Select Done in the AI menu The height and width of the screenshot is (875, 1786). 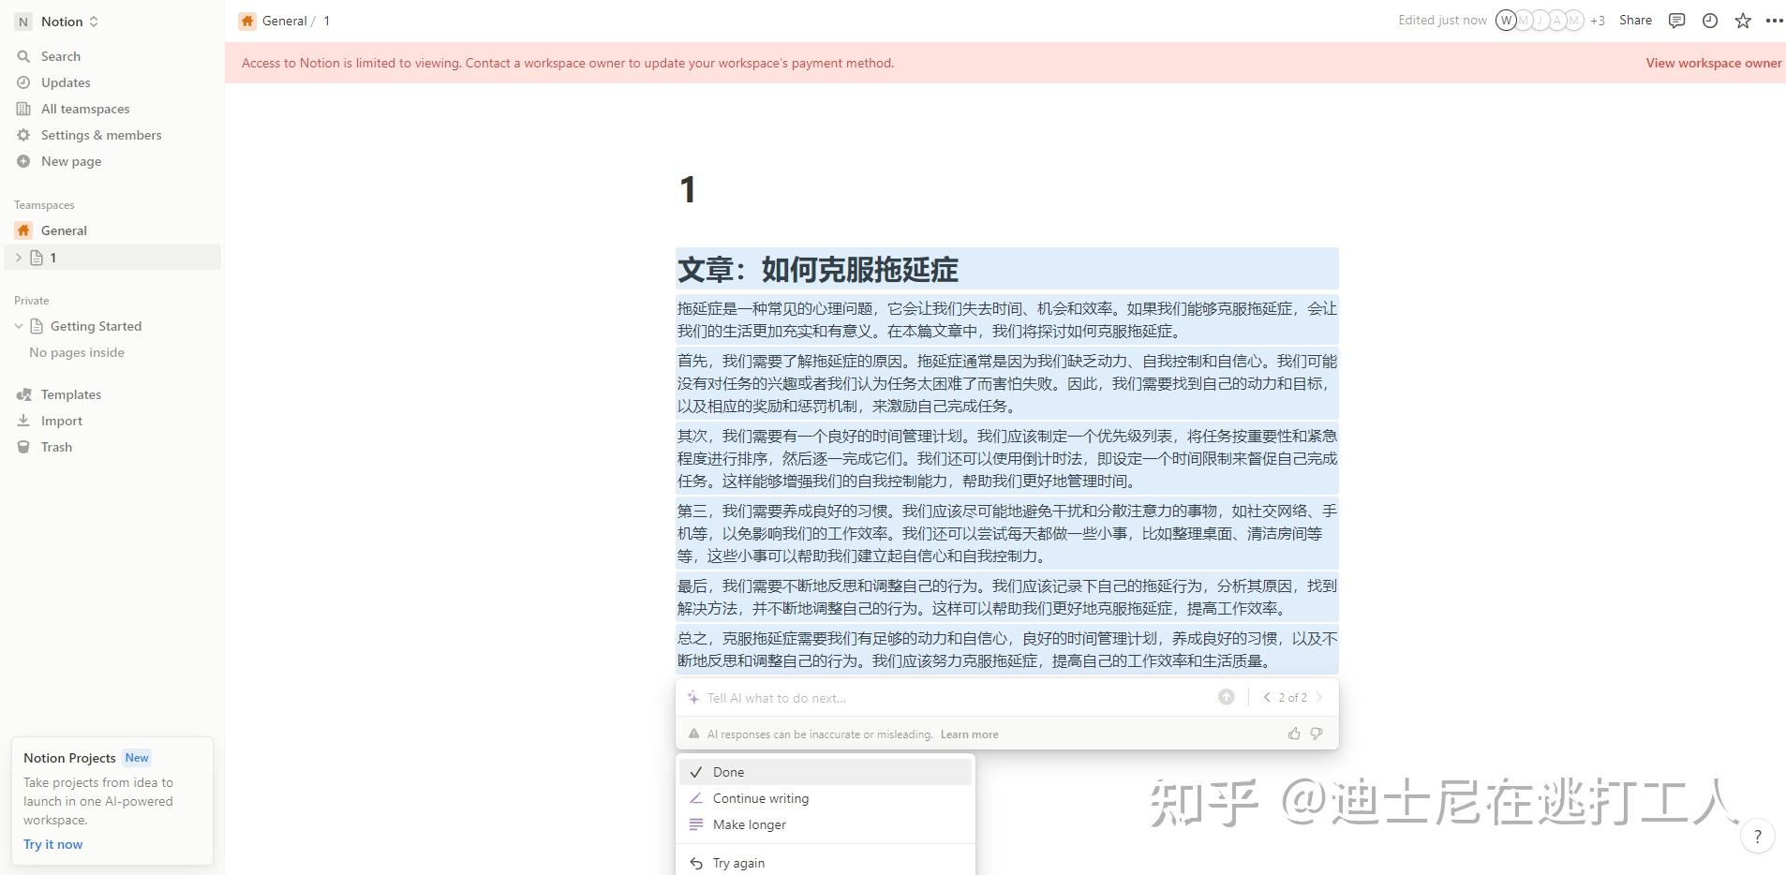point(826,772)
